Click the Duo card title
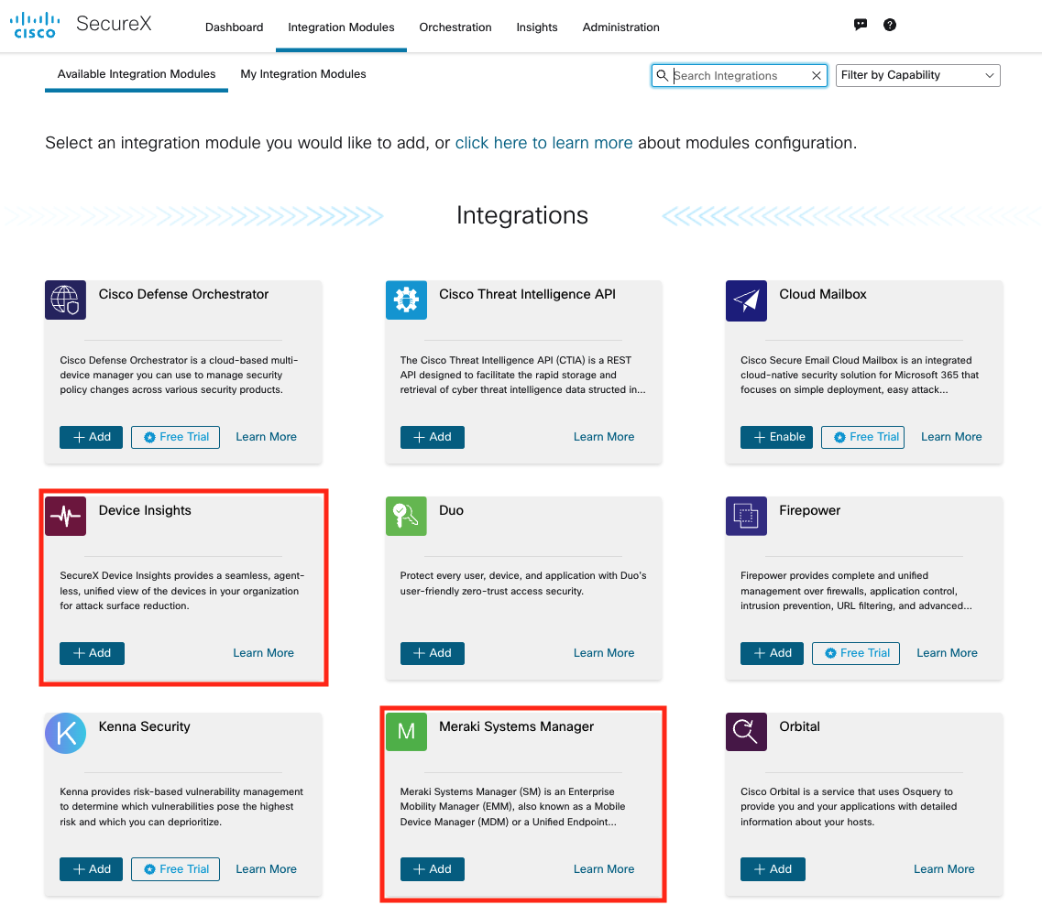The width and height of the screenshot is (1042, 916). (451, 510)
